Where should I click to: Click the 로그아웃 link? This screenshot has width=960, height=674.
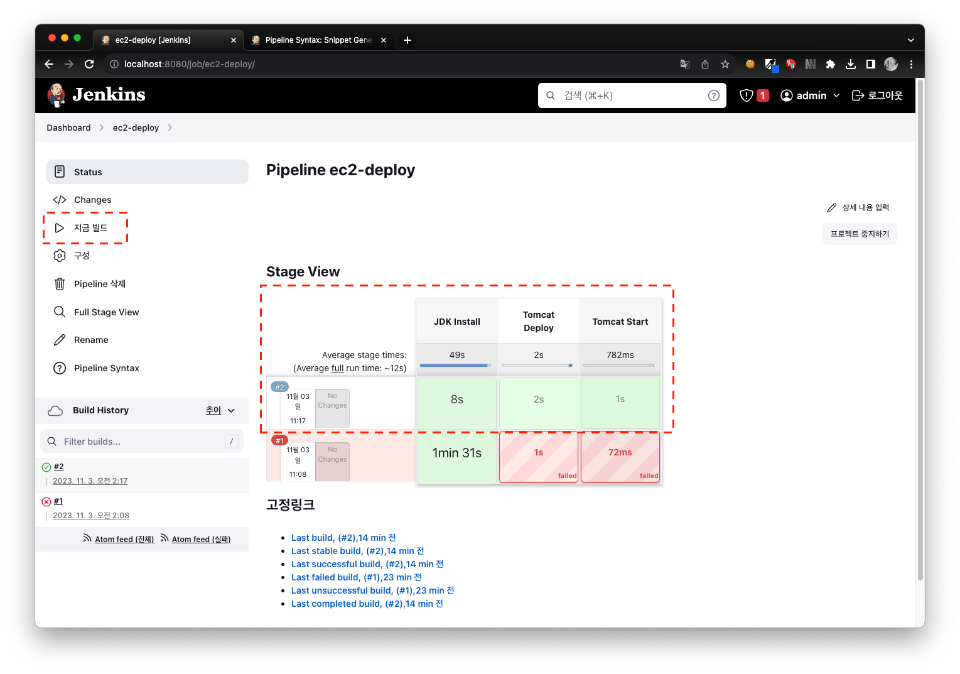point(885,95)
